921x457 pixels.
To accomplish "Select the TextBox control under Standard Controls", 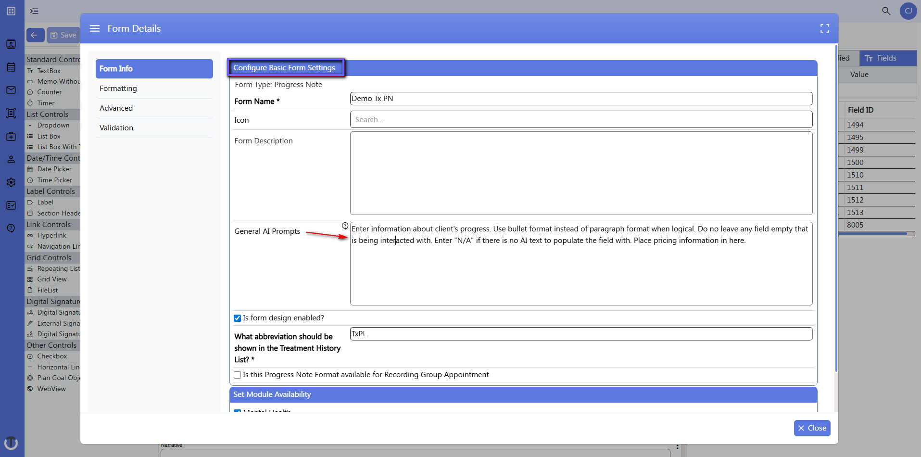I will (49, 70).
